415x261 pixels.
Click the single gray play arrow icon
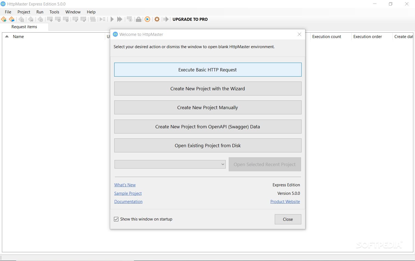pos(112,19)
